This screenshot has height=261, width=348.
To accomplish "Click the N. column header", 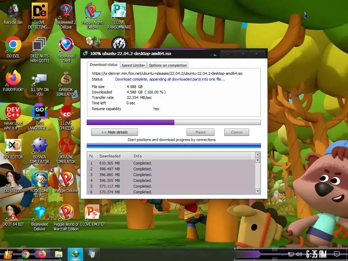I will click(x=92, y=156).
